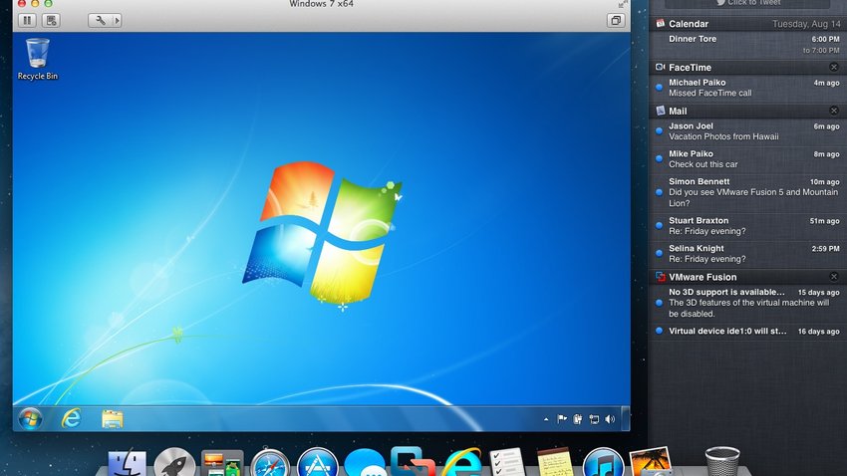
Task: Clear the Mail notifications
Action: [x=834, y=111]
